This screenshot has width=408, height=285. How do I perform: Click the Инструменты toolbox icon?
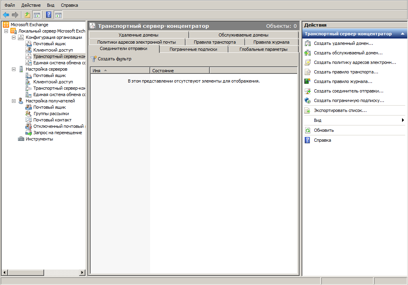(x=21, y=139)
